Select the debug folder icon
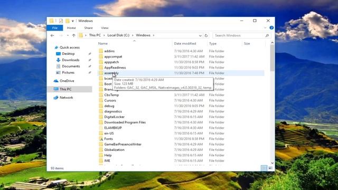Viewport: 338px width, 190px height. tap(101, 106)
